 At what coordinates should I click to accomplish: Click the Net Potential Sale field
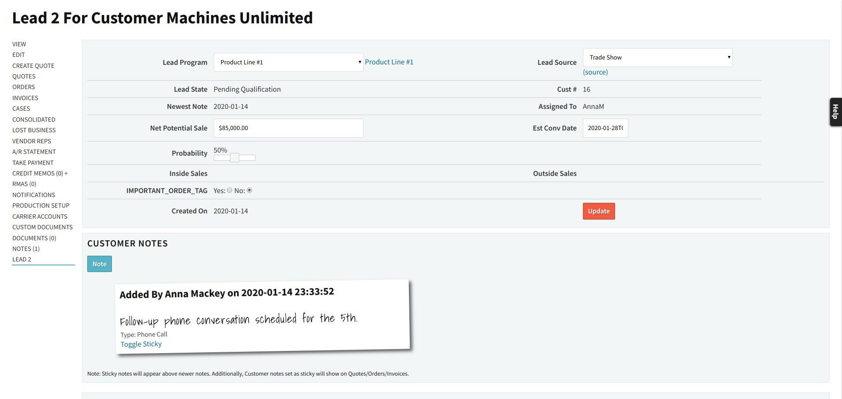(x=288, y=128)
